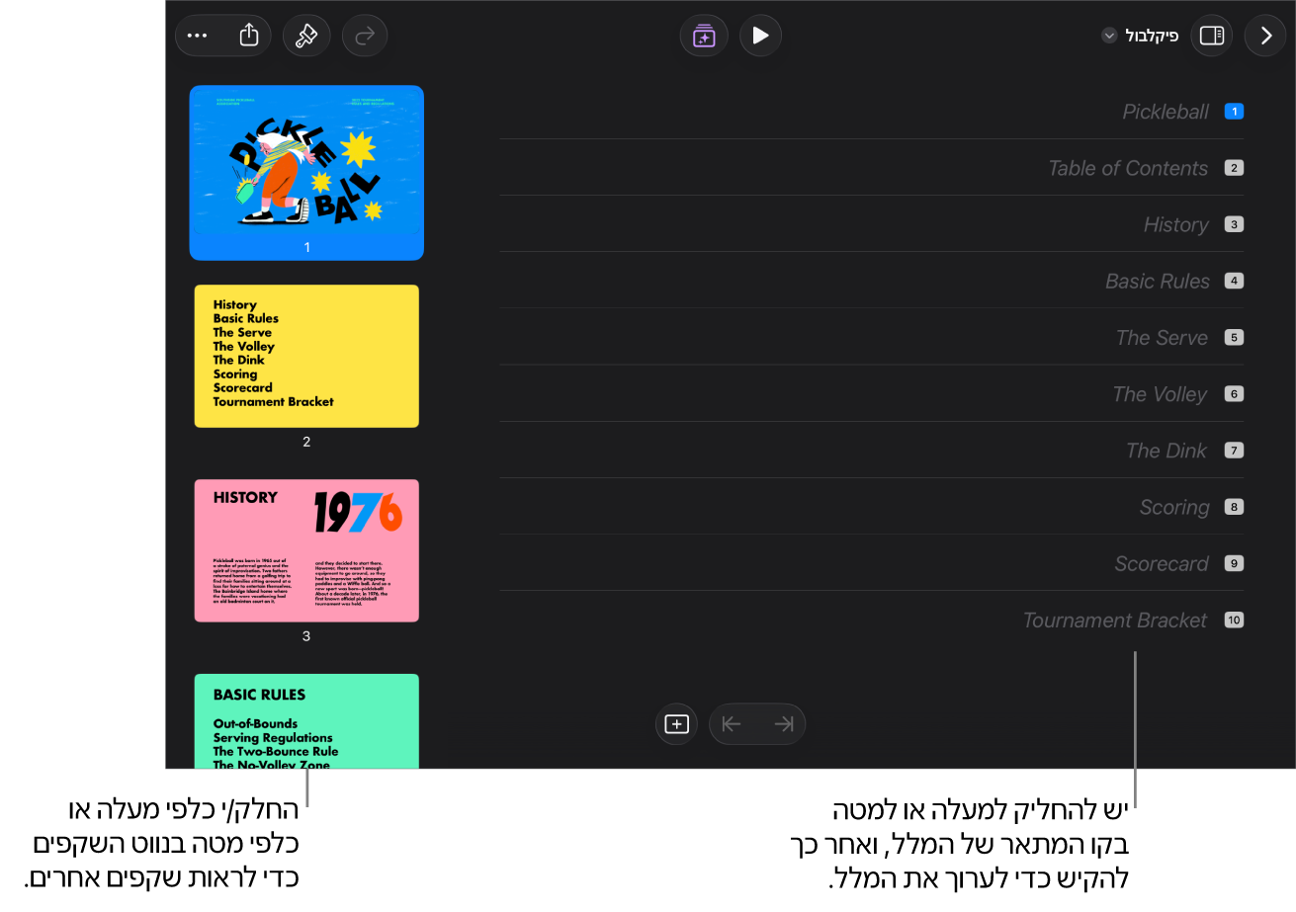
Task: Select the Pickleball title slide thumbnail
Action: pyautogui.click(x=306, y=172)
